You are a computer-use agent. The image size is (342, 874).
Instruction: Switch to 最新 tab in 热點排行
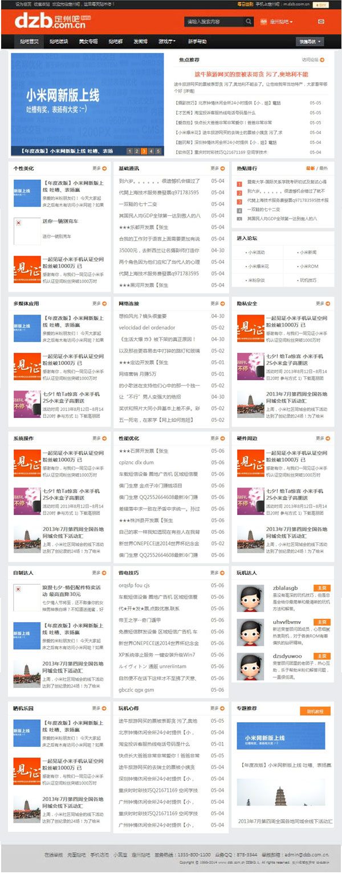pos(310,168)
